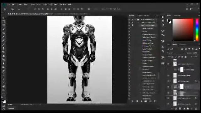The height and width of the screenshot is (113, 201).
Task: Open the Brushes panel icon in dock
Action: [x=163, y=31]
